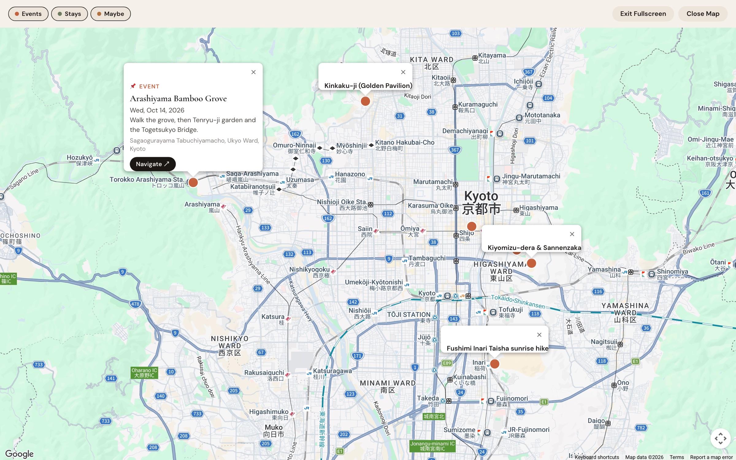
Task: Open Keyboard shortcuts
Action: (597, 457)
